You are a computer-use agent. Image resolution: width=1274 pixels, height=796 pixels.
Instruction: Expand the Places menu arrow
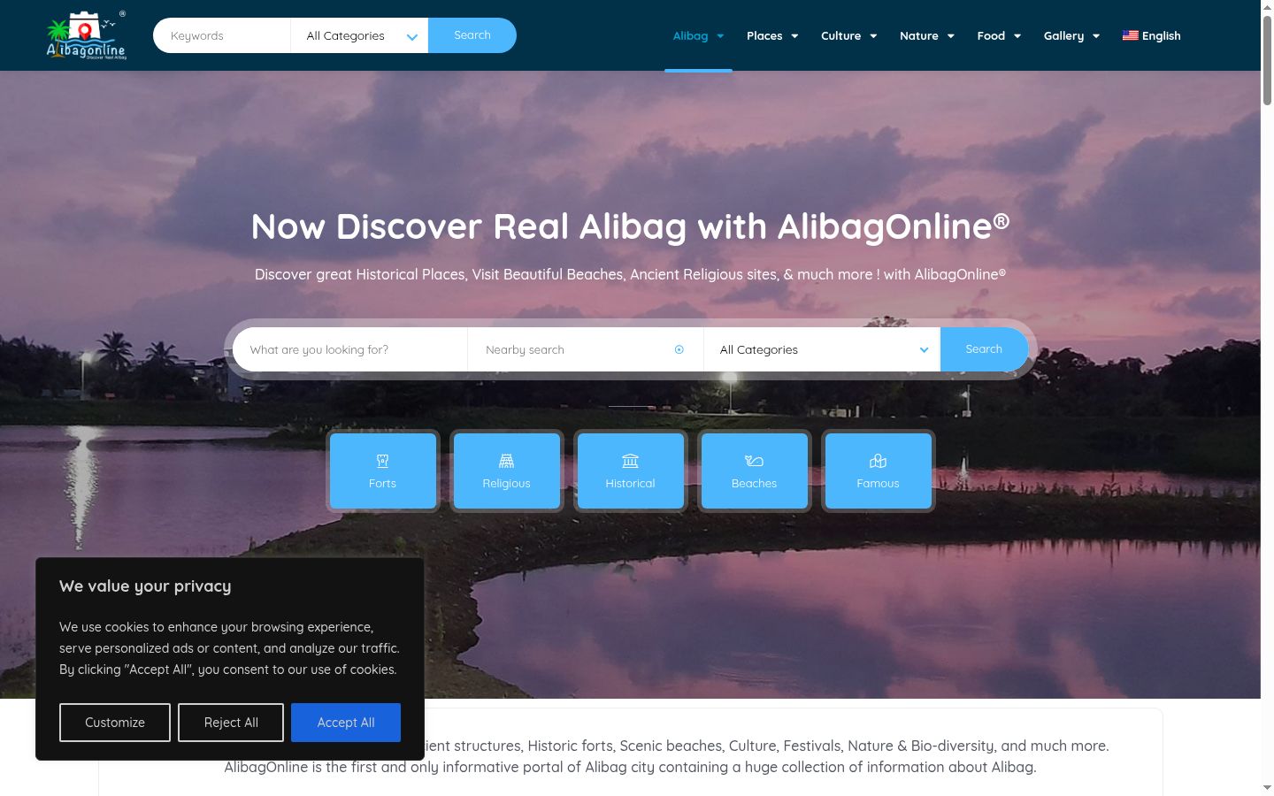(x=794, y=36)
